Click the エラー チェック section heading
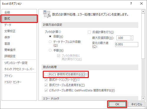 pyautogui.click(x=51, y=98)
